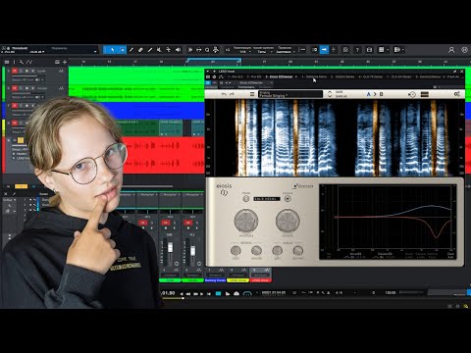Select the Arrow tool in the toolbar
Viewport: 471px width, 353px height.
[x=112, y=50]
